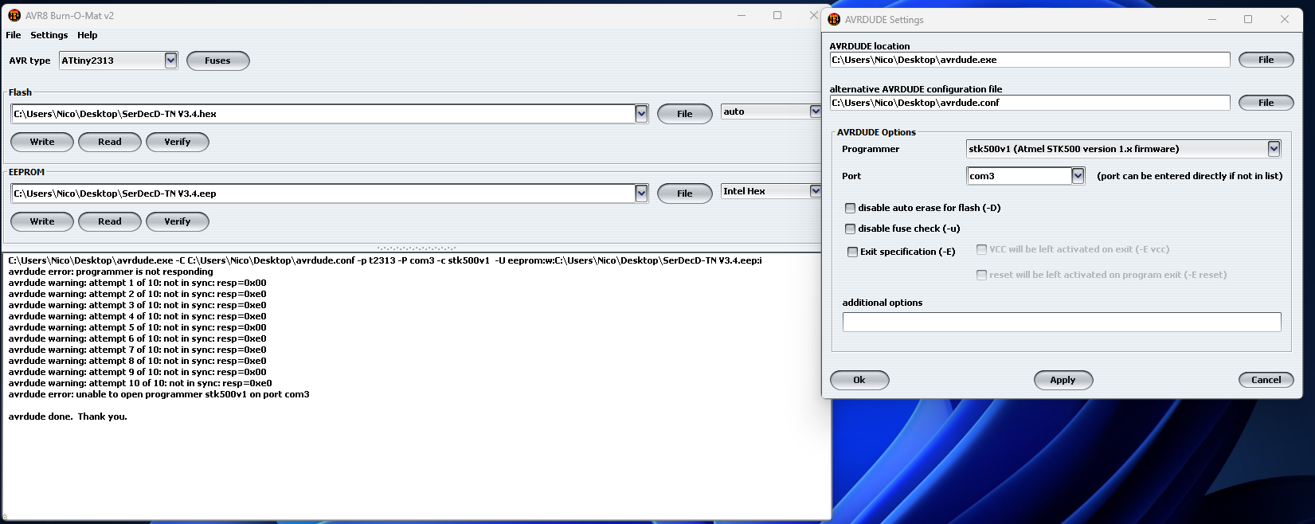Toggle reset left activated on exit checkbox

981,275
